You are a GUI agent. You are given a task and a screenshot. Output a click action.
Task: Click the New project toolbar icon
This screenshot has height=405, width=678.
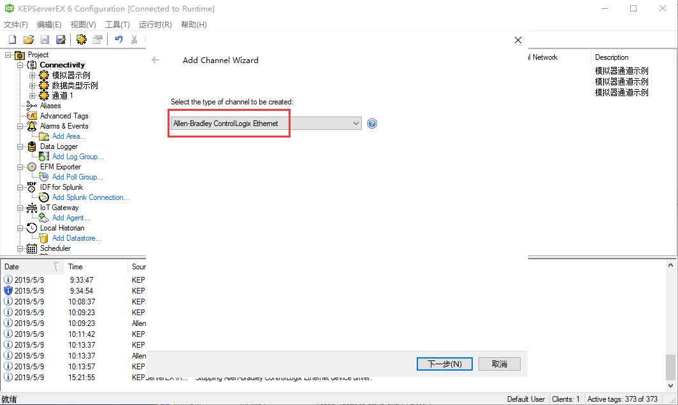(13, 39)
